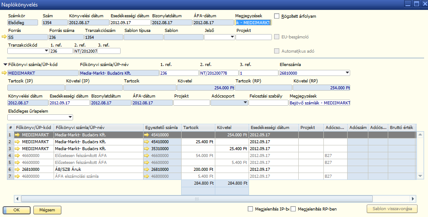Click link arrow in row 5 Főkönyv/ÜP-kód cell
428x217 pixels.
pyautogui.click(x=18, y=162)
